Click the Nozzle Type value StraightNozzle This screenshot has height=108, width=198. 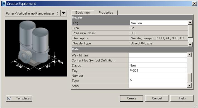(x=159, y=43)
